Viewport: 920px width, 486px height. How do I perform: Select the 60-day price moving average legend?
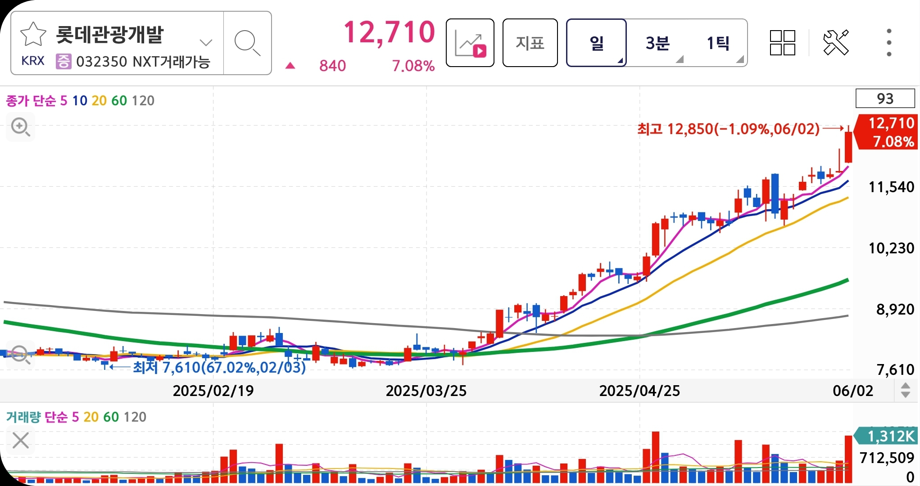coord(119,100)
